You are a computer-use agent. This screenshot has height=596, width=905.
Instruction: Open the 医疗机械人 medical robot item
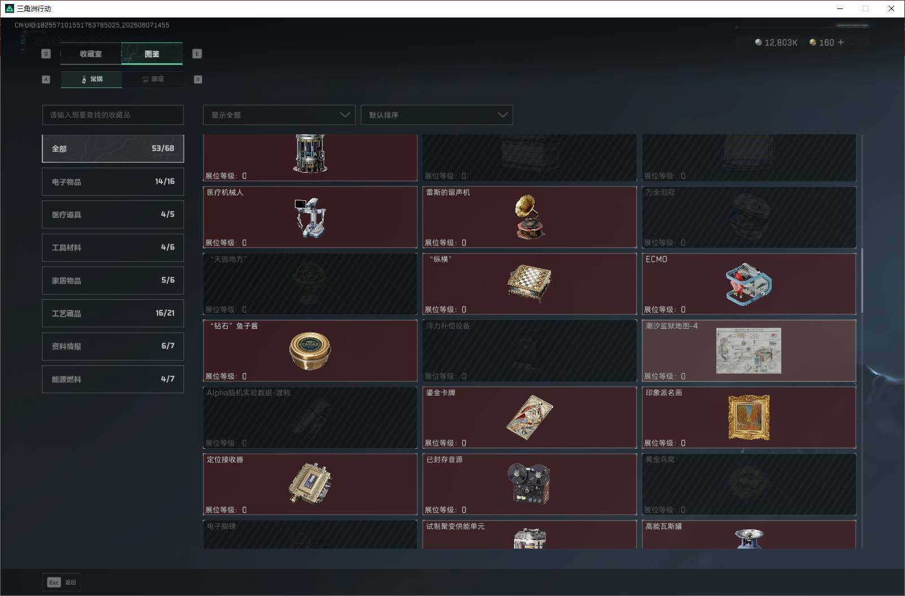(x=310, y=217)
